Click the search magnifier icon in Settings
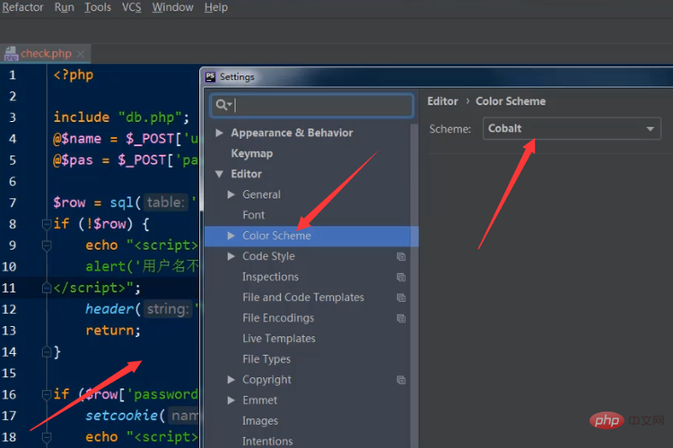Screen dimensions: 673x448 point(223,105)
